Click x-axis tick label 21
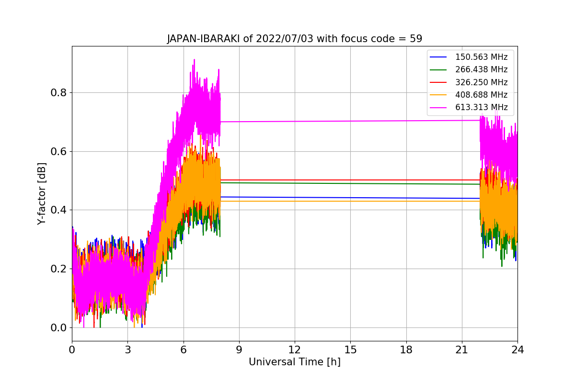 [462, 350]
